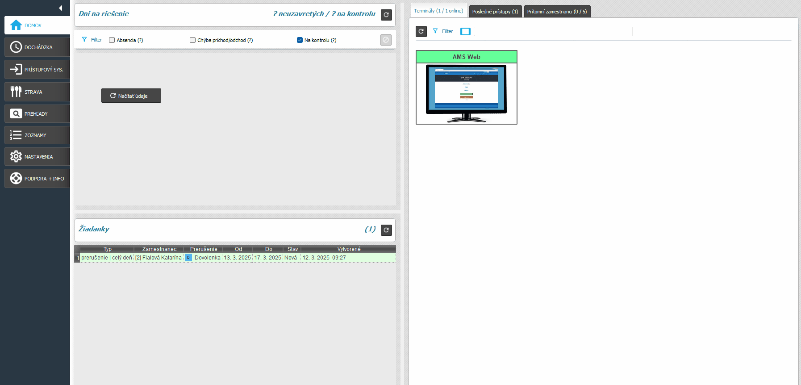This screenshot has width=801, height=385.
Task: Open the Dochádzka attendance section
Action: pos(37,47)
